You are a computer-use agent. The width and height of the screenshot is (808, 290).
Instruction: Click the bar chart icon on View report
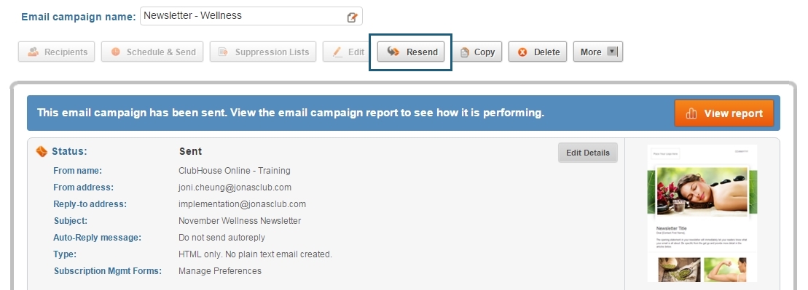click(x=691, y=113)
